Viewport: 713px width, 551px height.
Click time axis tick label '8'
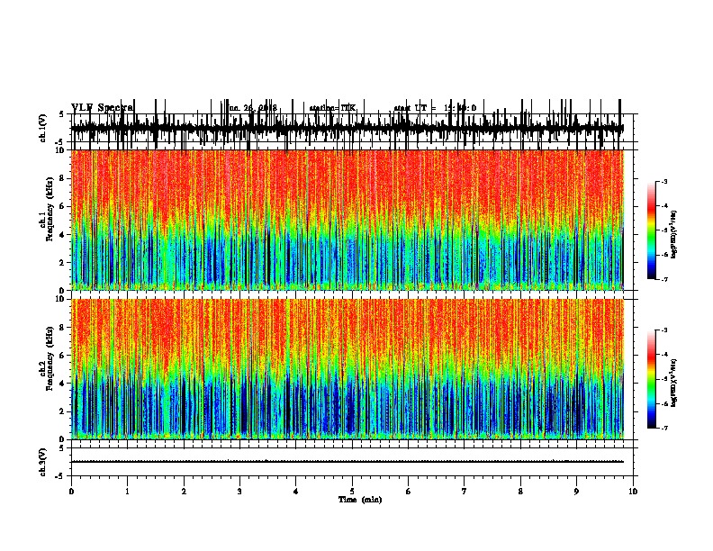[x=520, y=492]
